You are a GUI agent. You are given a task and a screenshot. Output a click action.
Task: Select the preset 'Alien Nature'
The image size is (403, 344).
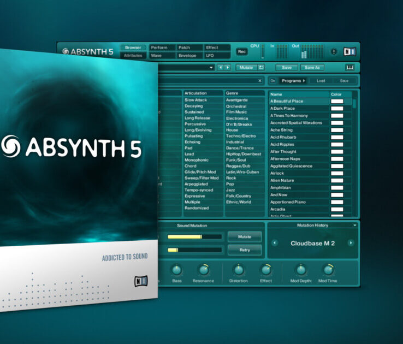pyautogui.click(x=299, y=180)
